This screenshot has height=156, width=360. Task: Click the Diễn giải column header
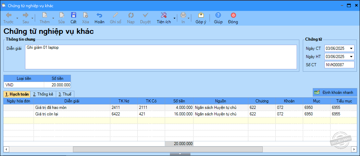coord(72,101)
